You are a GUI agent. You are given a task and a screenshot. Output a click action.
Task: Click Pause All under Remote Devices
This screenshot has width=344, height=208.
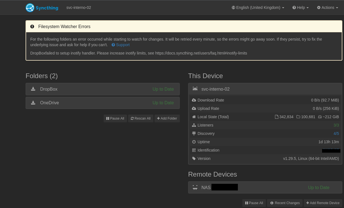point(254,203)
